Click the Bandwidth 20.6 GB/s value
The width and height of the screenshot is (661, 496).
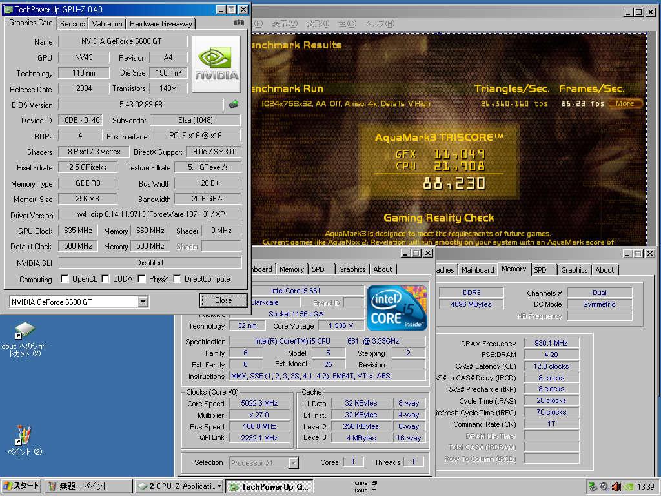click(x=207, y=199)
